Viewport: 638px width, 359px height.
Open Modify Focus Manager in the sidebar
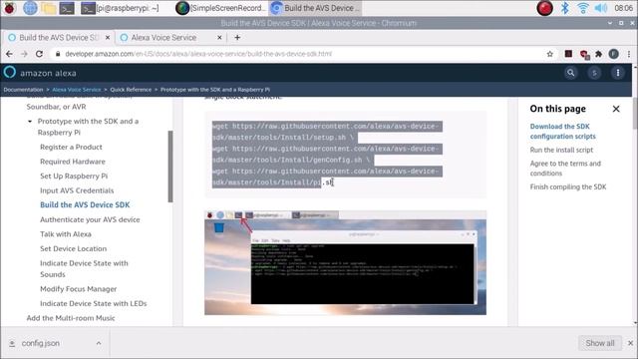point(78,289)
